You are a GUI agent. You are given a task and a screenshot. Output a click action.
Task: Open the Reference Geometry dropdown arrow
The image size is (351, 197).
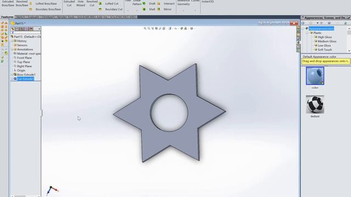coord(183,10)
